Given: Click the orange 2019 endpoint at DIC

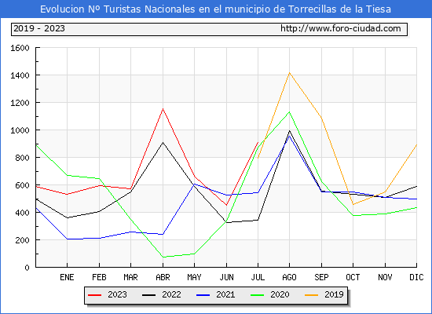Looking at the screenshot, I should pos(416,144).
